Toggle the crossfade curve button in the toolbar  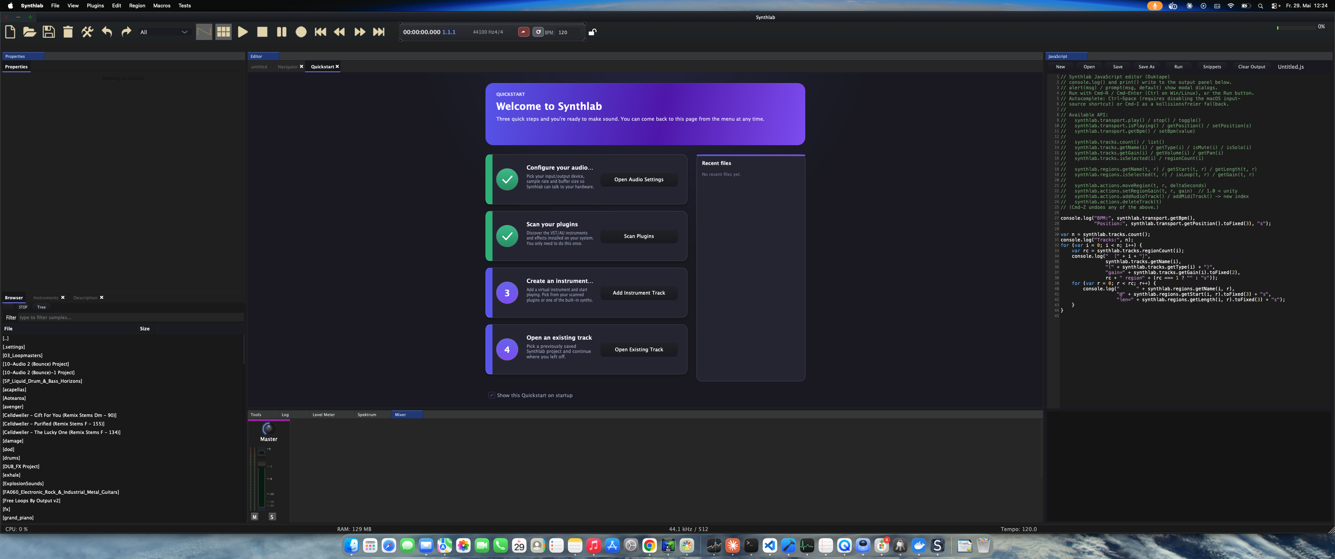point(204,32)
